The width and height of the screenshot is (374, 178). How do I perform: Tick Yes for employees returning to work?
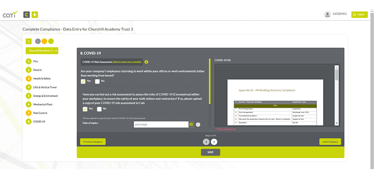click(83, 81)
